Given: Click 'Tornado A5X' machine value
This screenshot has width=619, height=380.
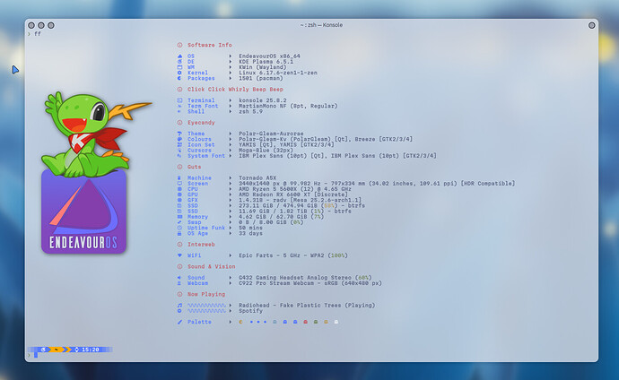Looking at the screenshot, I should click(x=257, y=178).
